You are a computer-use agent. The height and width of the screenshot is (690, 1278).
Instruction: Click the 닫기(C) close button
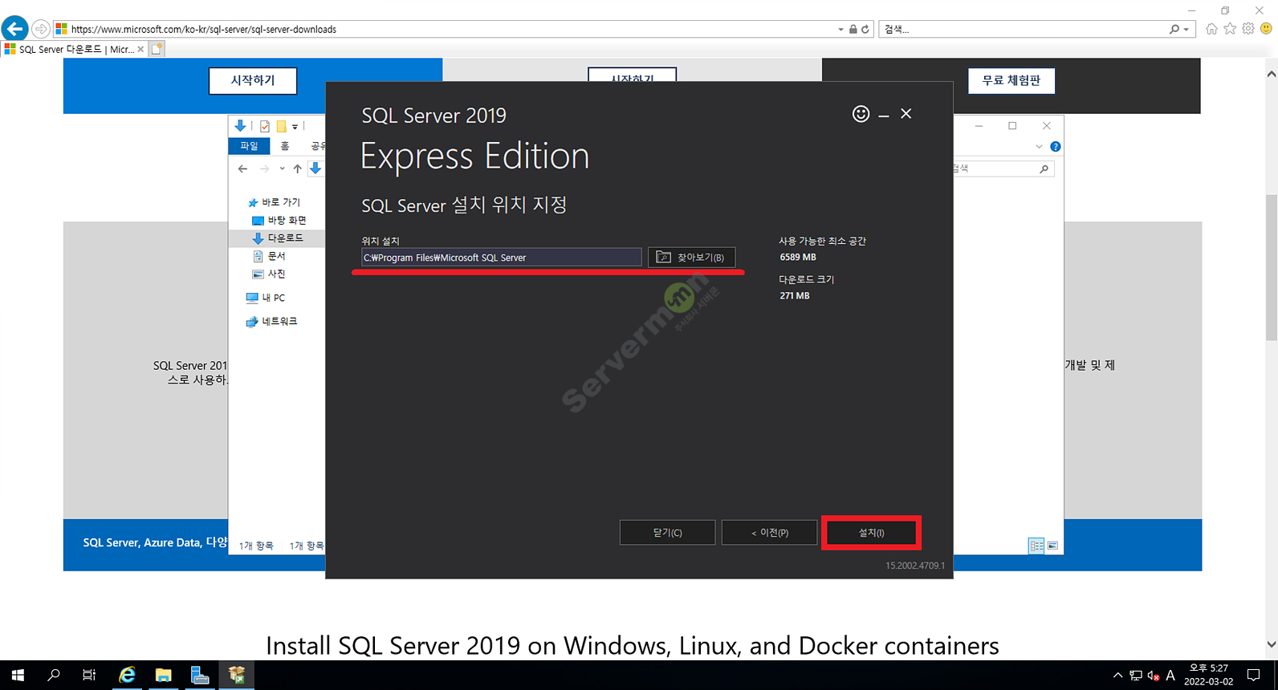[x=667, y=533]
